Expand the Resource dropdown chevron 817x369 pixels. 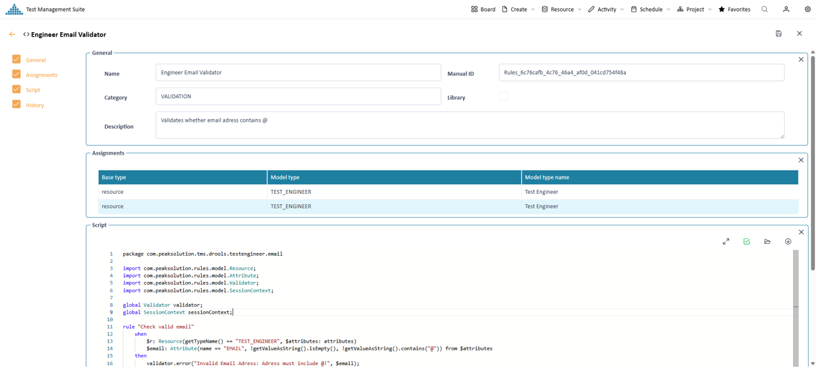(580, 10)
